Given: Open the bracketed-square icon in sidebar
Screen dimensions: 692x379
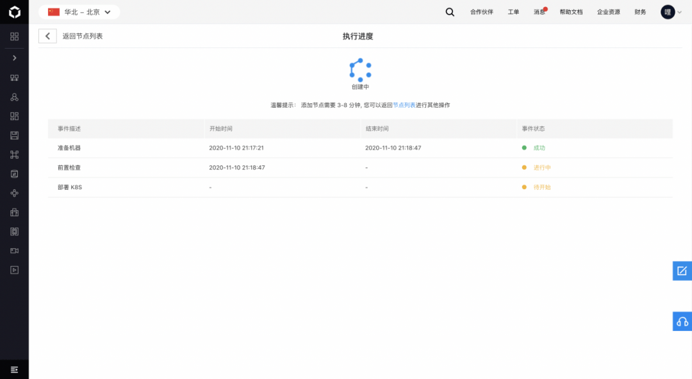Looking at the screenshot, I should (15, 232).
